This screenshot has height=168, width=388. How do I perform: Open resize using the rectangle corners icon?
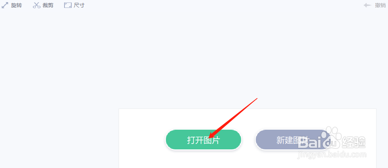(68, 5)
